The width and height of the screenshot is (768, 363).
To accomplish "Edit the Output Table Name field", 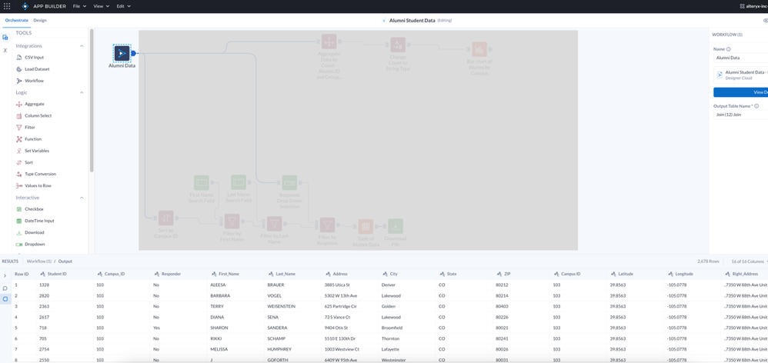I will click(740, 115).
